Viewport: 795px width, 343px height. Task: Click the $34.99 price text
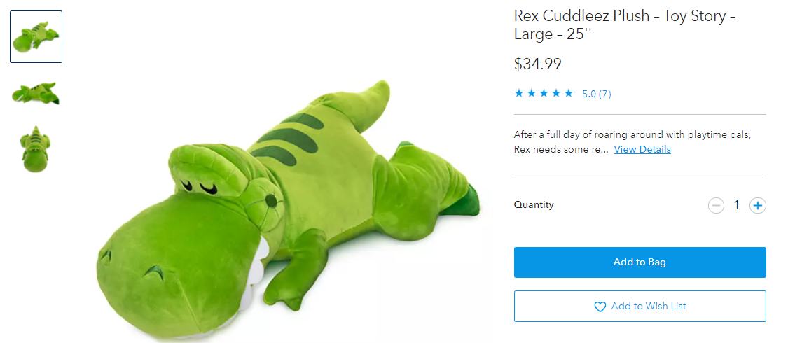click(x=538, y=64)
